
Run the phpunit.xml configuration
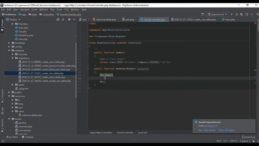[x=232, y=15]
